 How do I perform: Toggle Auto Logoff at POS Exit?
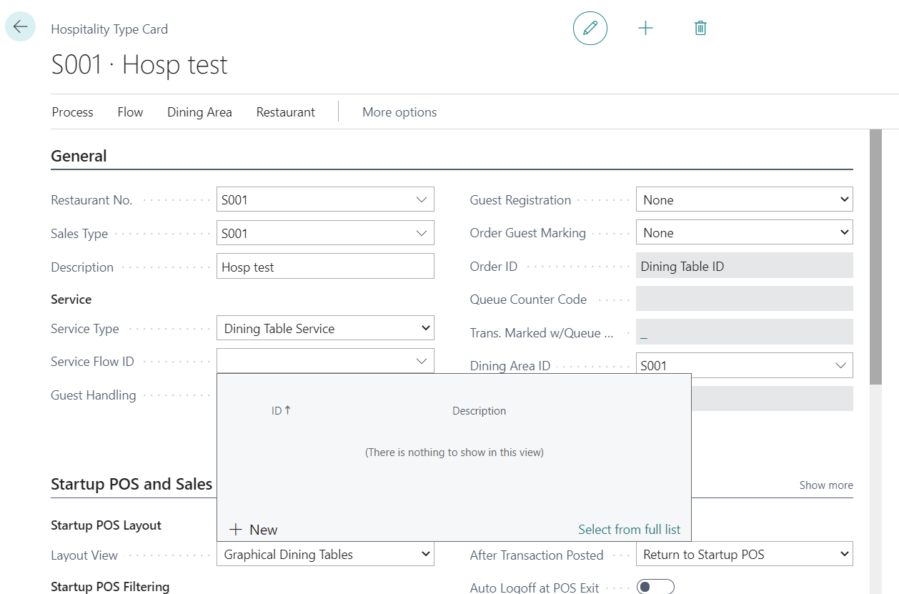coord(655,587)
